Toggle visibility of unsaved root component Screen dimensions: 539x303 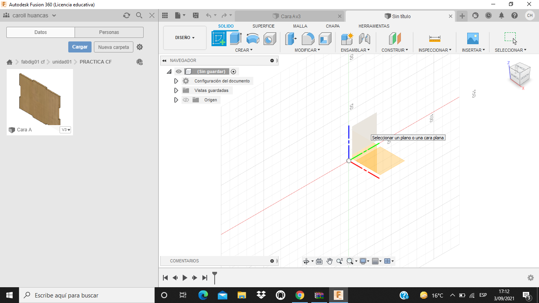pos(179,71)
